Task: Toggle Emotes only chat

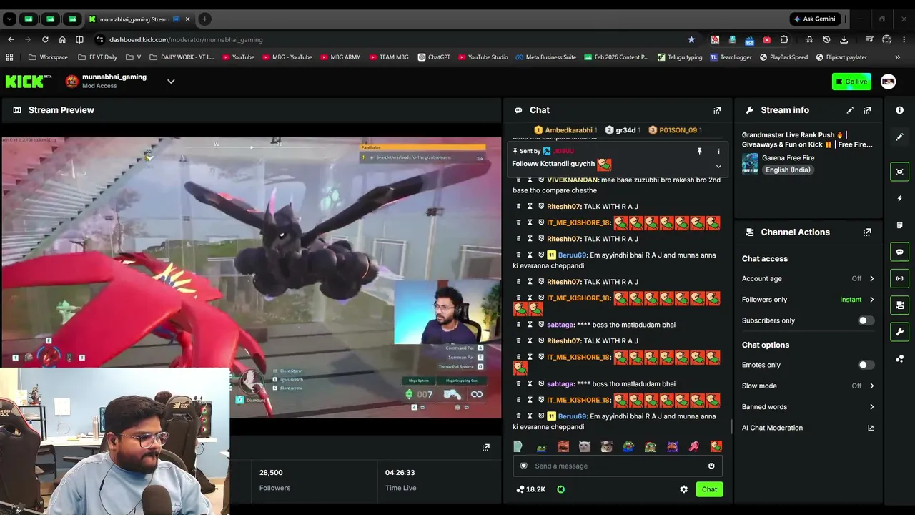Action: pos(866,365)
